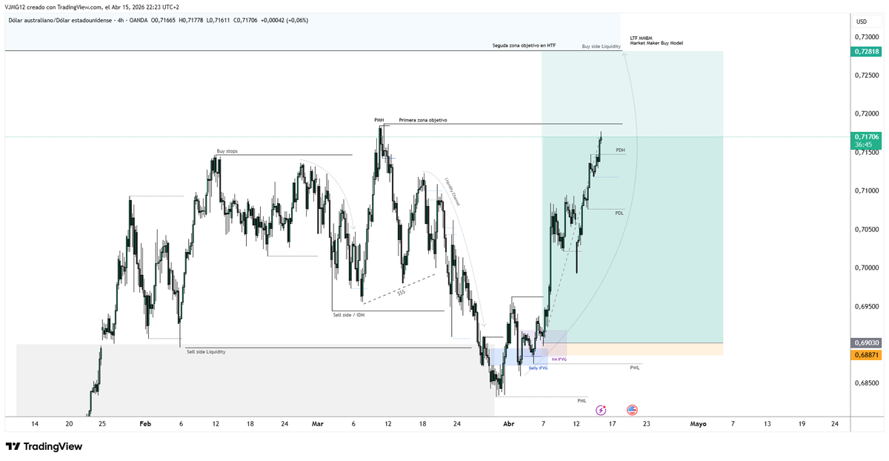Click the symbol title Dólar australiano/Dólar estadounidense
This screenshot has width=889, height=461.
[x=62, y=20]
